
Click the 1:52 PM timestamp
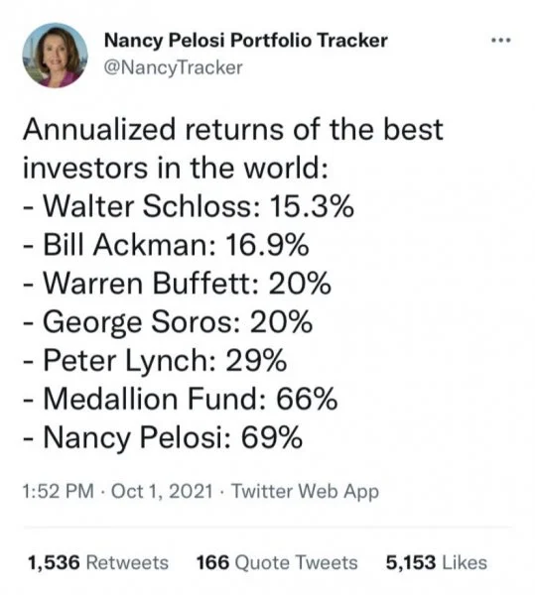(59, 491)
